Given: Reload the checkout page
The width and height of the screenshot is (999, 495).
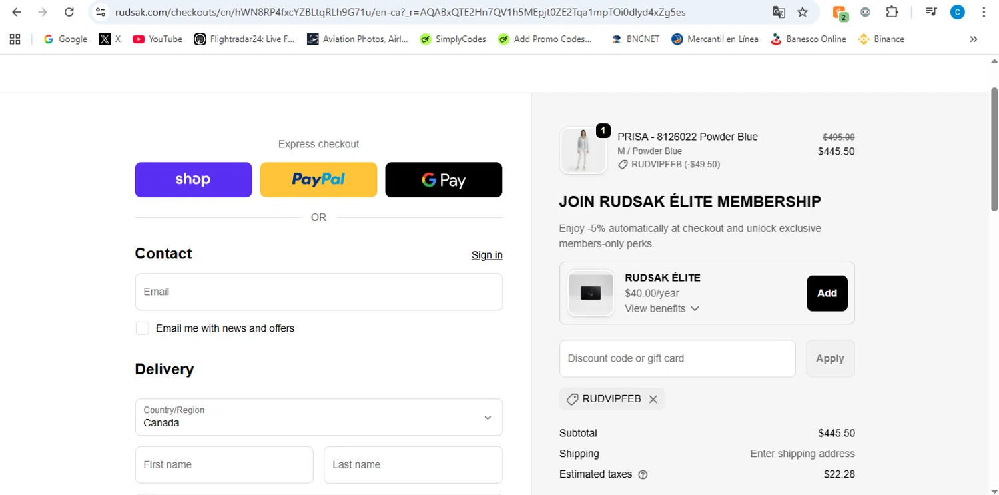Looking at the screenshot, I should click(69, 12).
